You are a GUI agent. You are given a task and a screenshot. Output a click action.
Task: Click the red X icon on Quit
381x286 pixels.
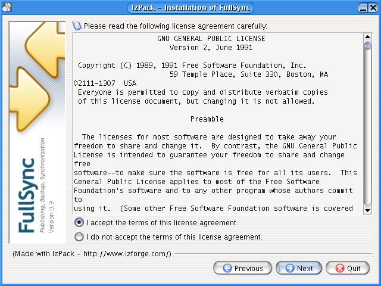coord(340,268)
